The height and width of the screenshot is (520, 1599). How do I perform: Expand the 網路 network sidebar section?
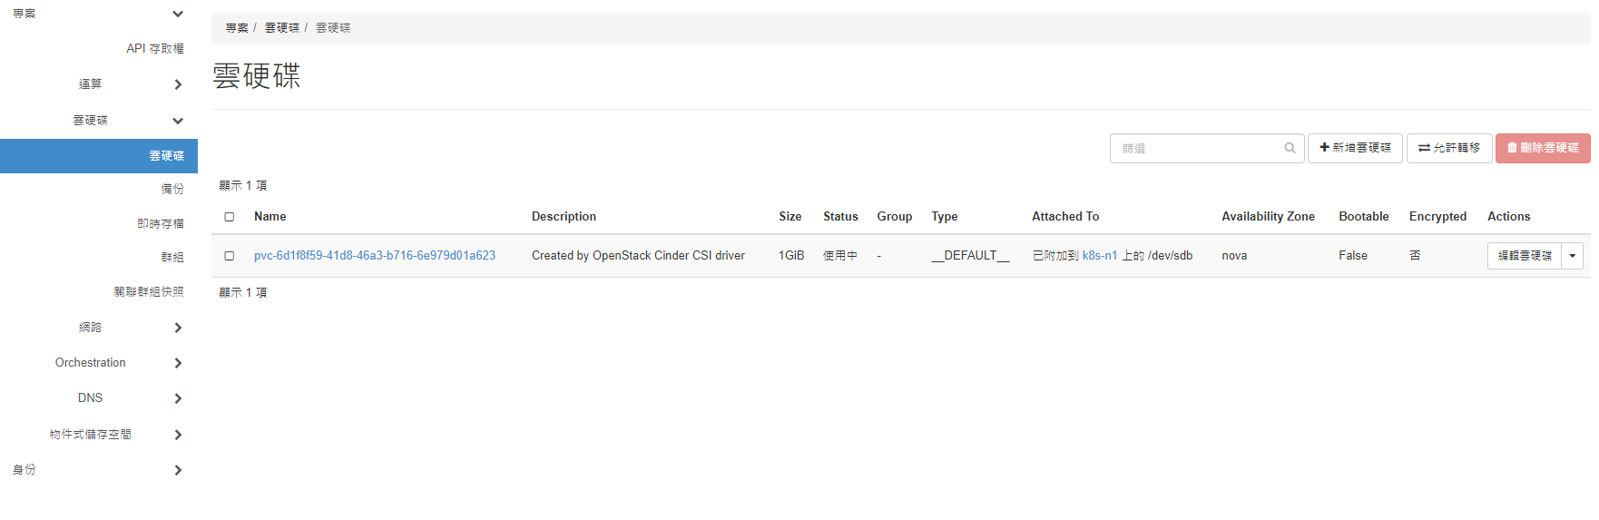(x=178, y=328)
